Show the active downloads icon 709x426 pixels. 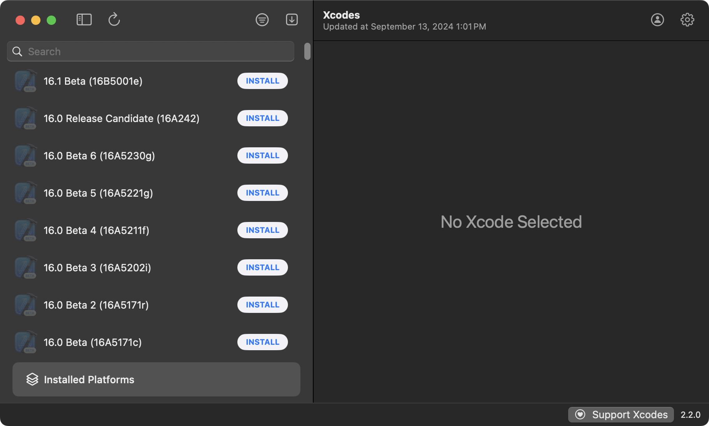coord(292,19)
